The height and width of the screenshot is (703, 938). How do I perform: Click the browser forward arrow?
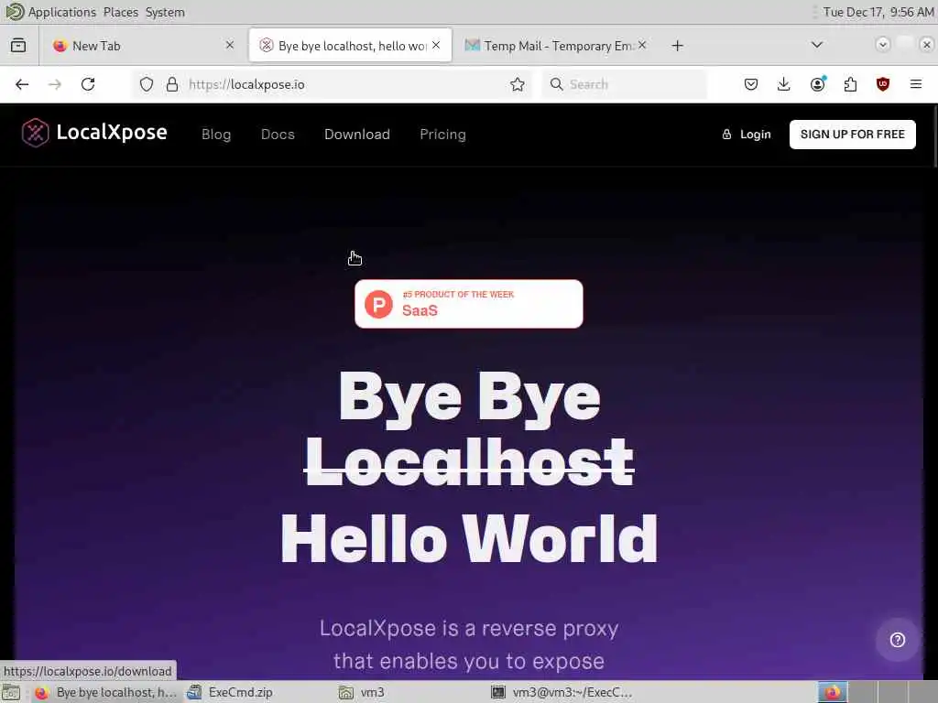[55, 84]
